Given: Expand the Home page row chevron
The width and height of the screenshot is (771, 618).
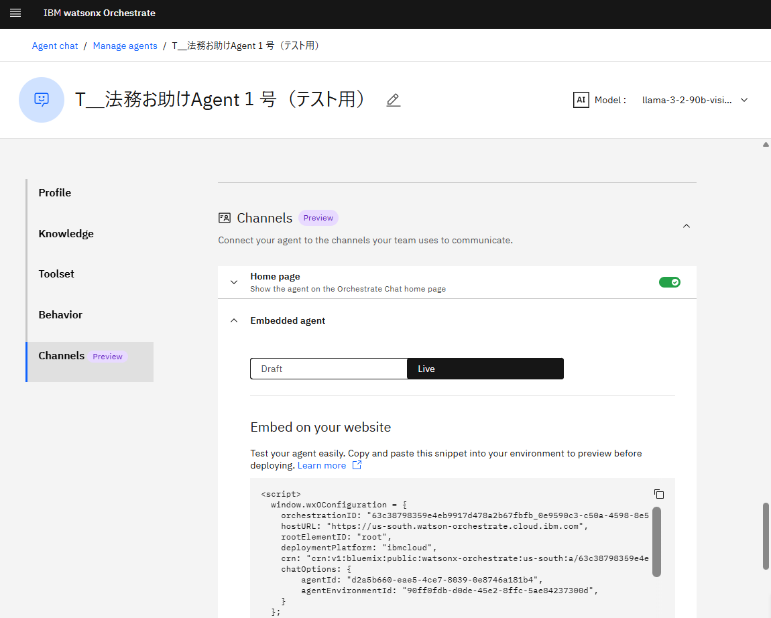Looking at the screenshot, I should (x=234, y=282).
